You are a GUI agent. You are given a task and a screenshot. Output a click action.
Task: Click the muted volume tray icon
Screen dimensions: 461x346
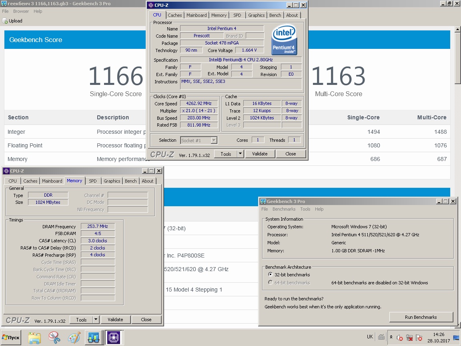click(399, 338)
